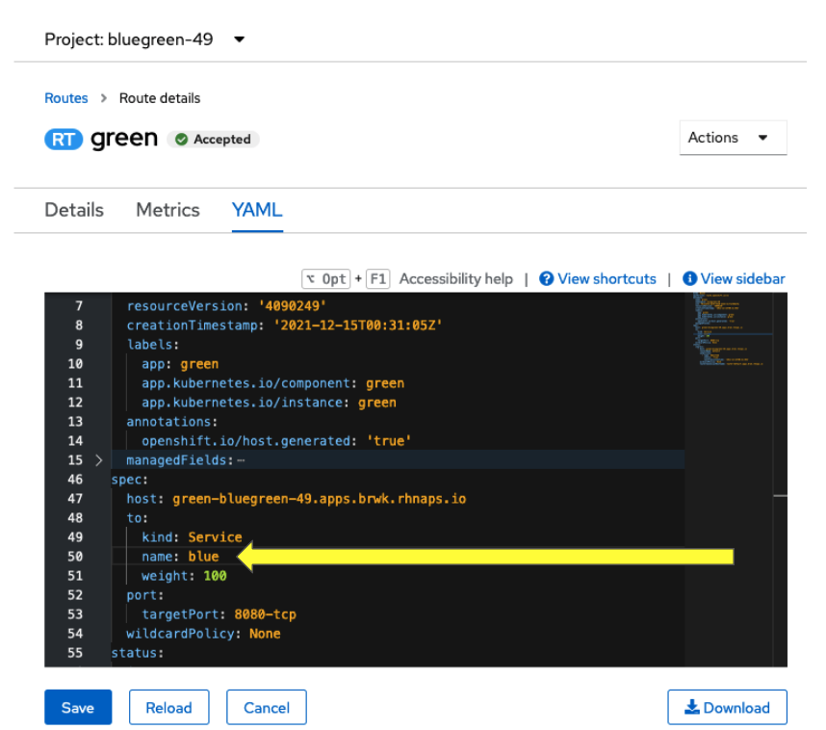Viewport: 826px width, 730px height.
Task: Click the Reload button
Action: [169, 707]
